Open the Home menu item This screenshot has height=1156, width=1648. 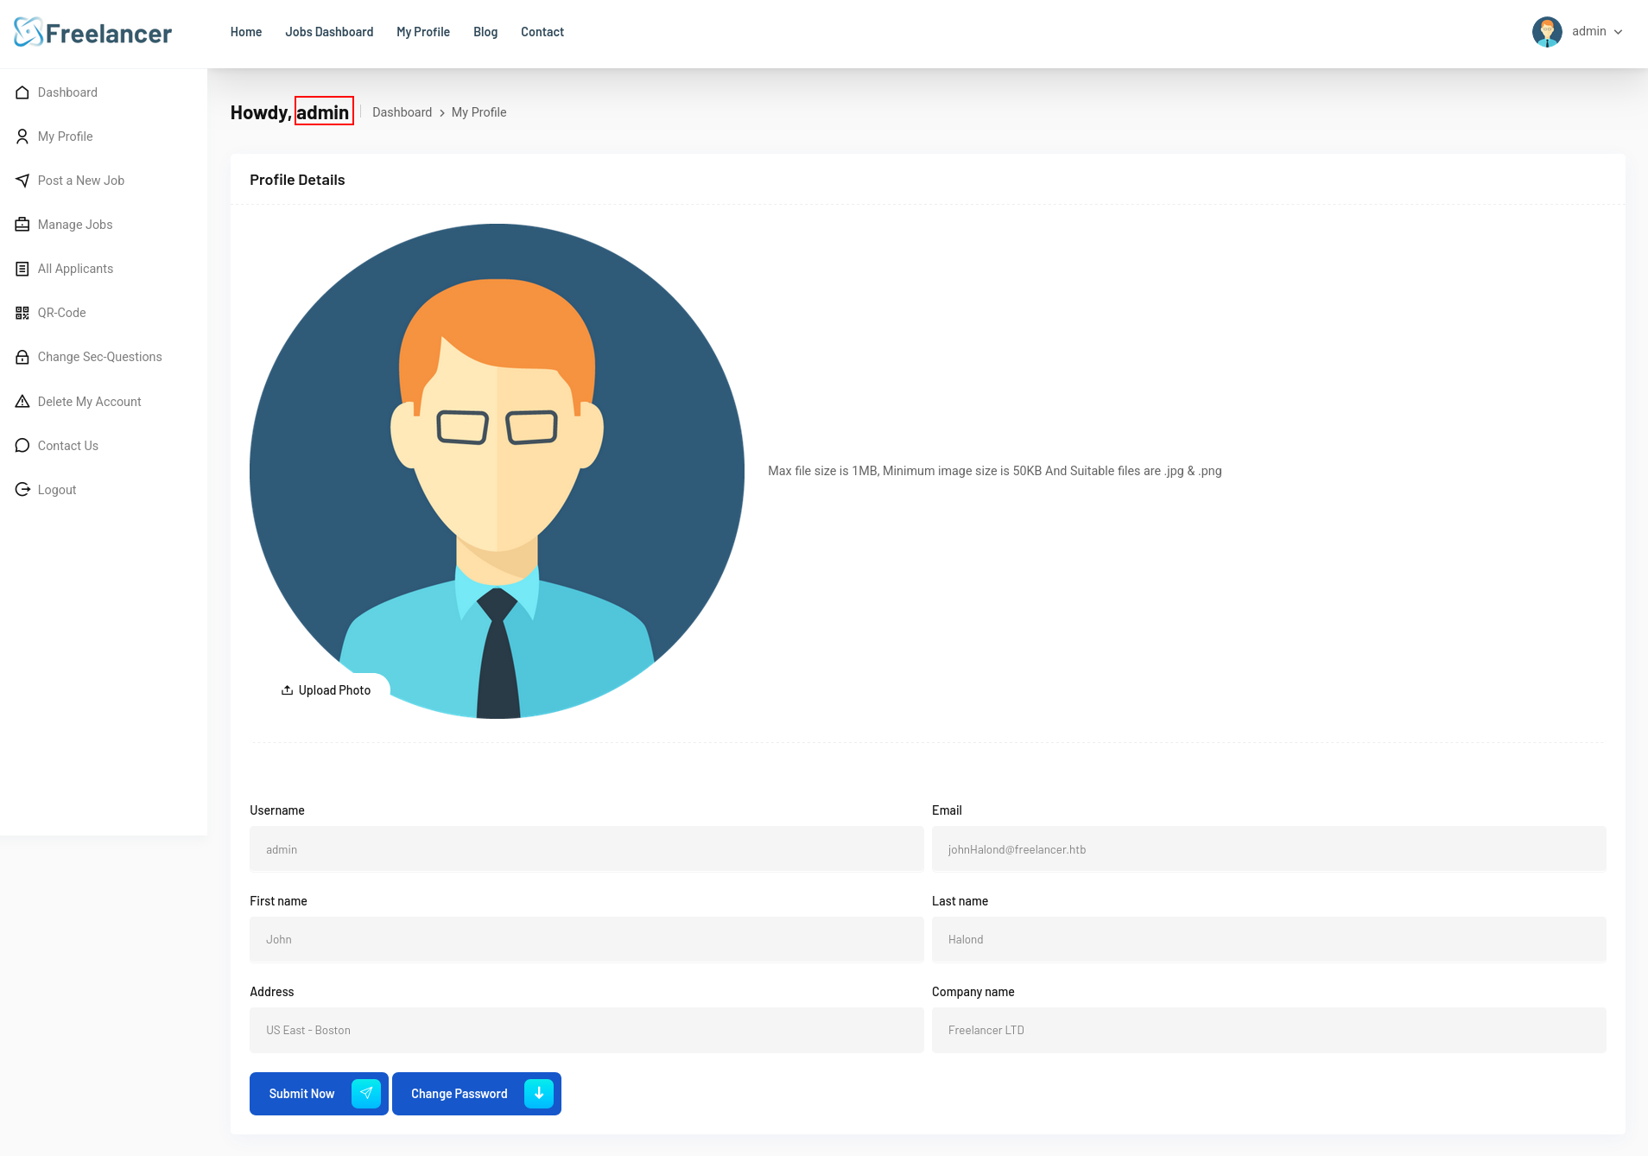(246, 32)
